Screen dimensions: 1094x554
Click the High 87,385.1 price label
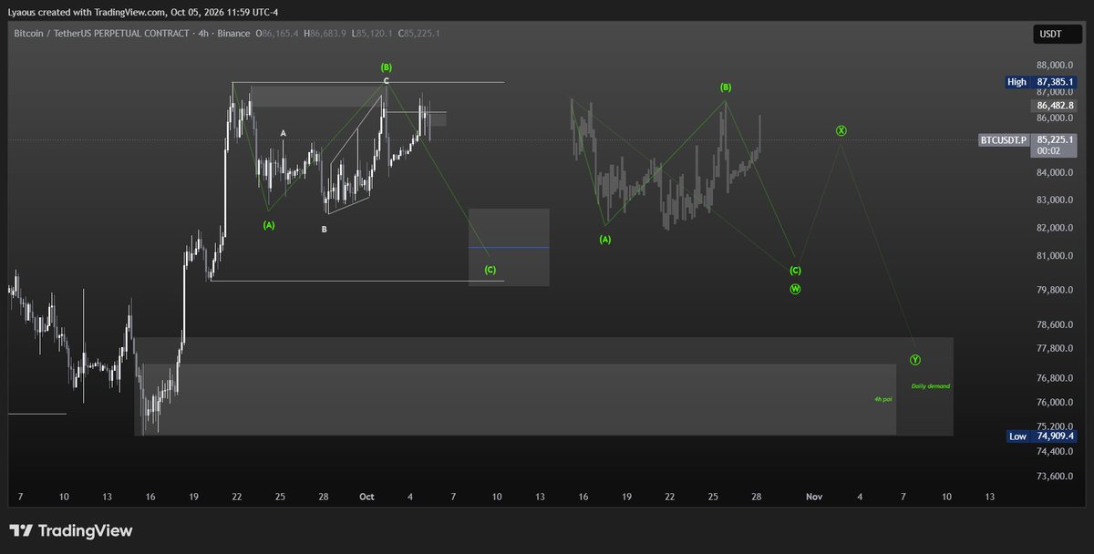pos(1041,82)
